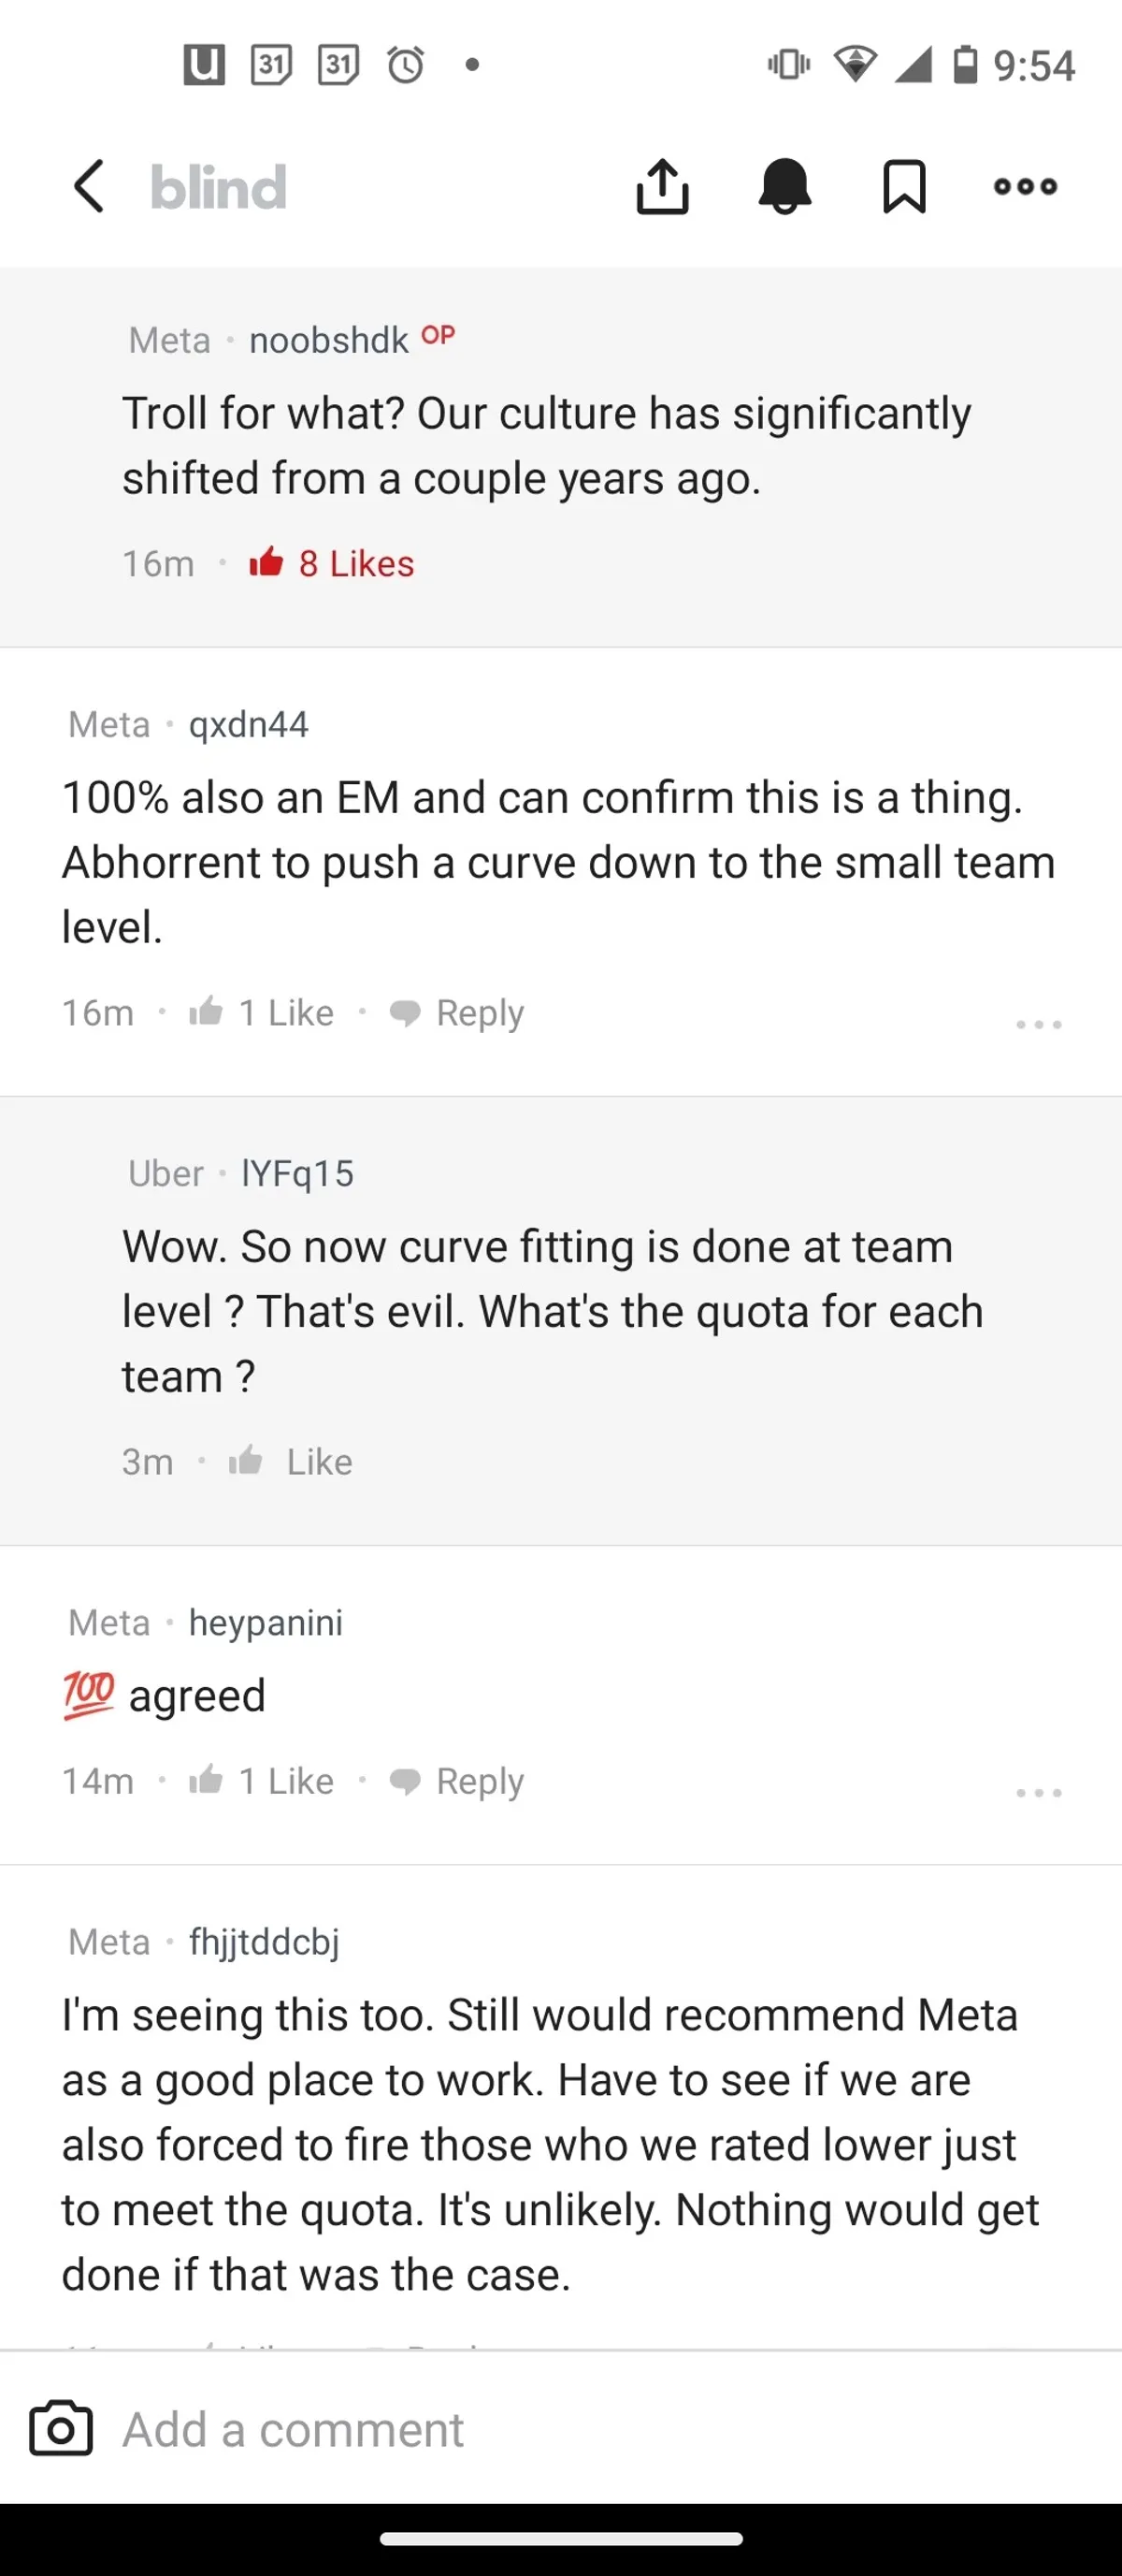Open fhjjtddcbj's username link
The image size is (1122, 2576).
coord(264,1941)
